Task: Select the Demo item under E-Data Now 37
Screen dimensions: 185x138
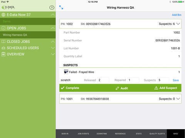Action: [x=28, y=21]
